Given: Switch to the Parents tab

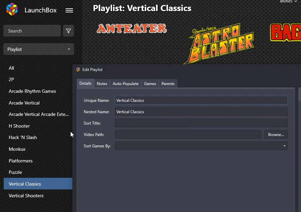Looking at the screenshot, I should 168,84.
